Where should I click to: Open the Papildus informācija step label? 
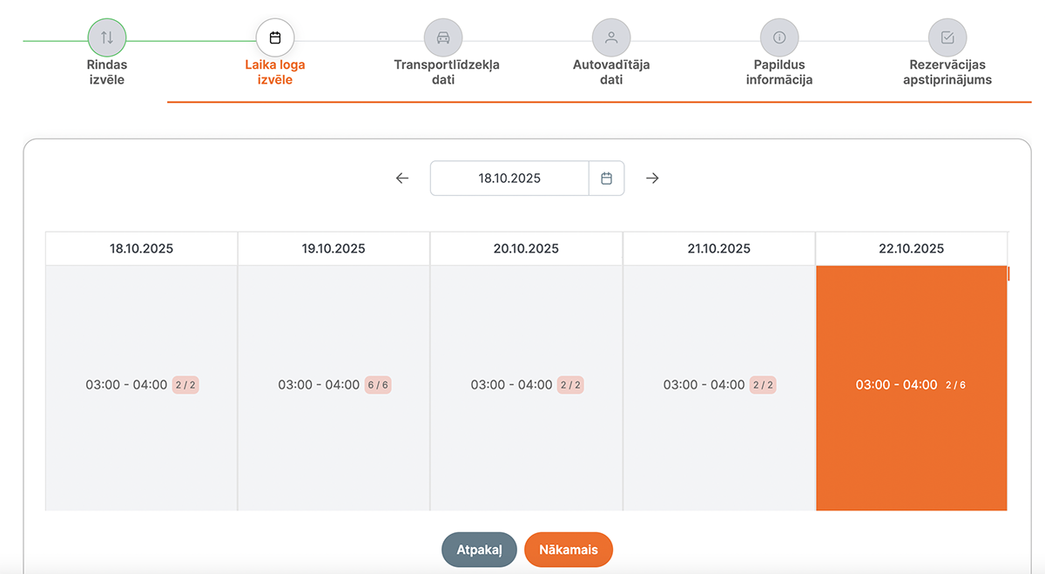[x=779, y=72]
